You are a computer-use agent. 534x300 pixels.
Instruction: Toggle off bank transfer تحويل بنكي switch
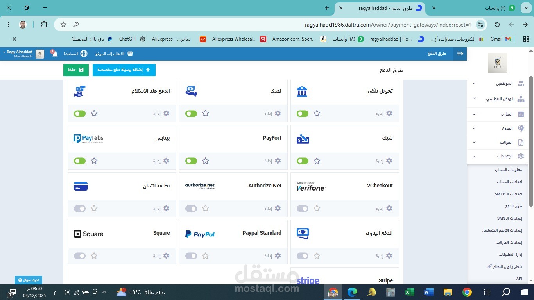303,114
